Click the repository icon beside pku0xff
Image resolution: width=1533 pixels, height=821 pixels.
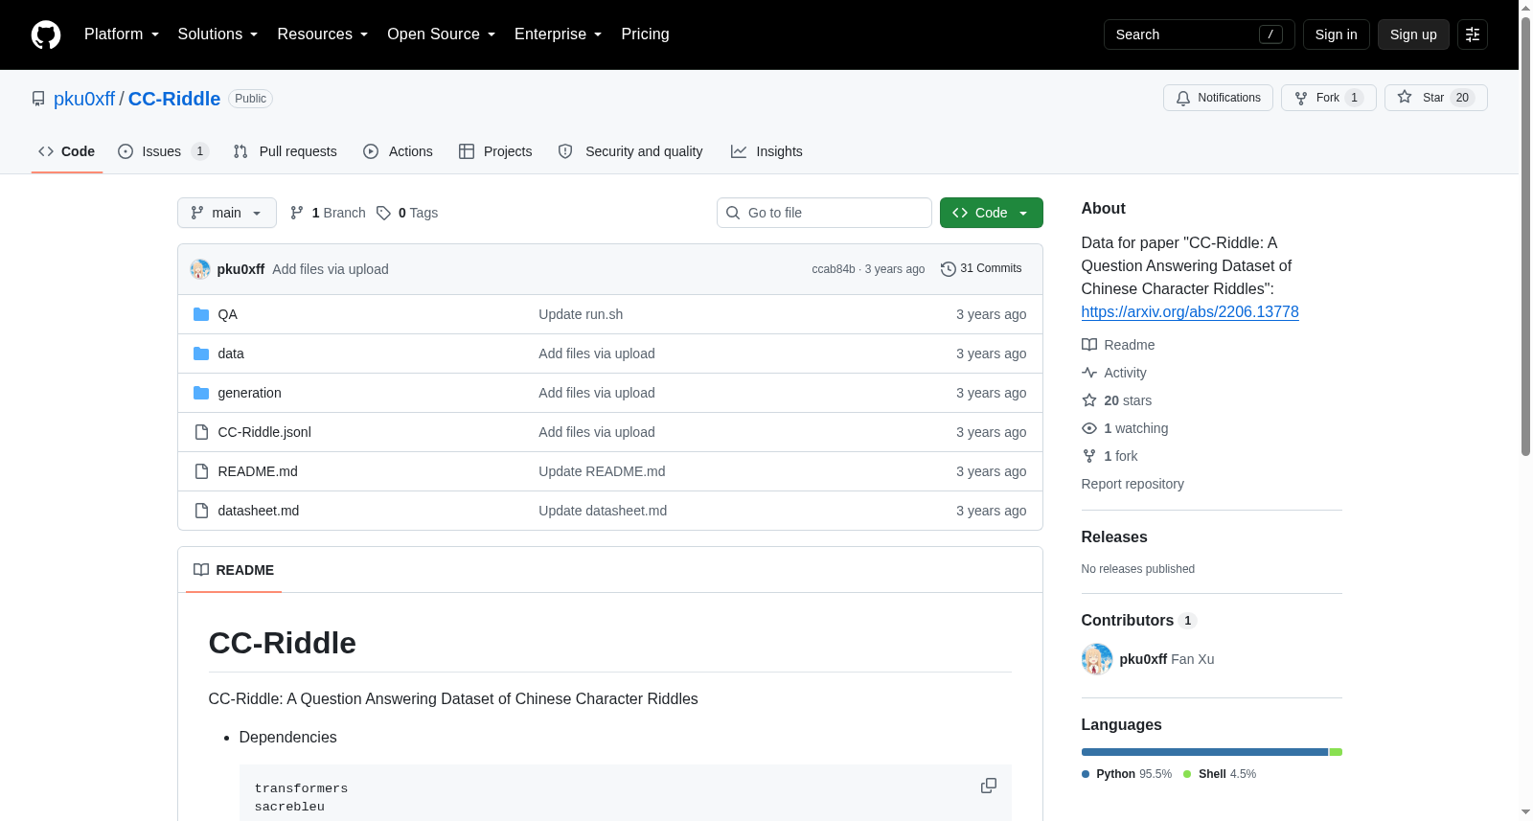[x=38, y=99]
